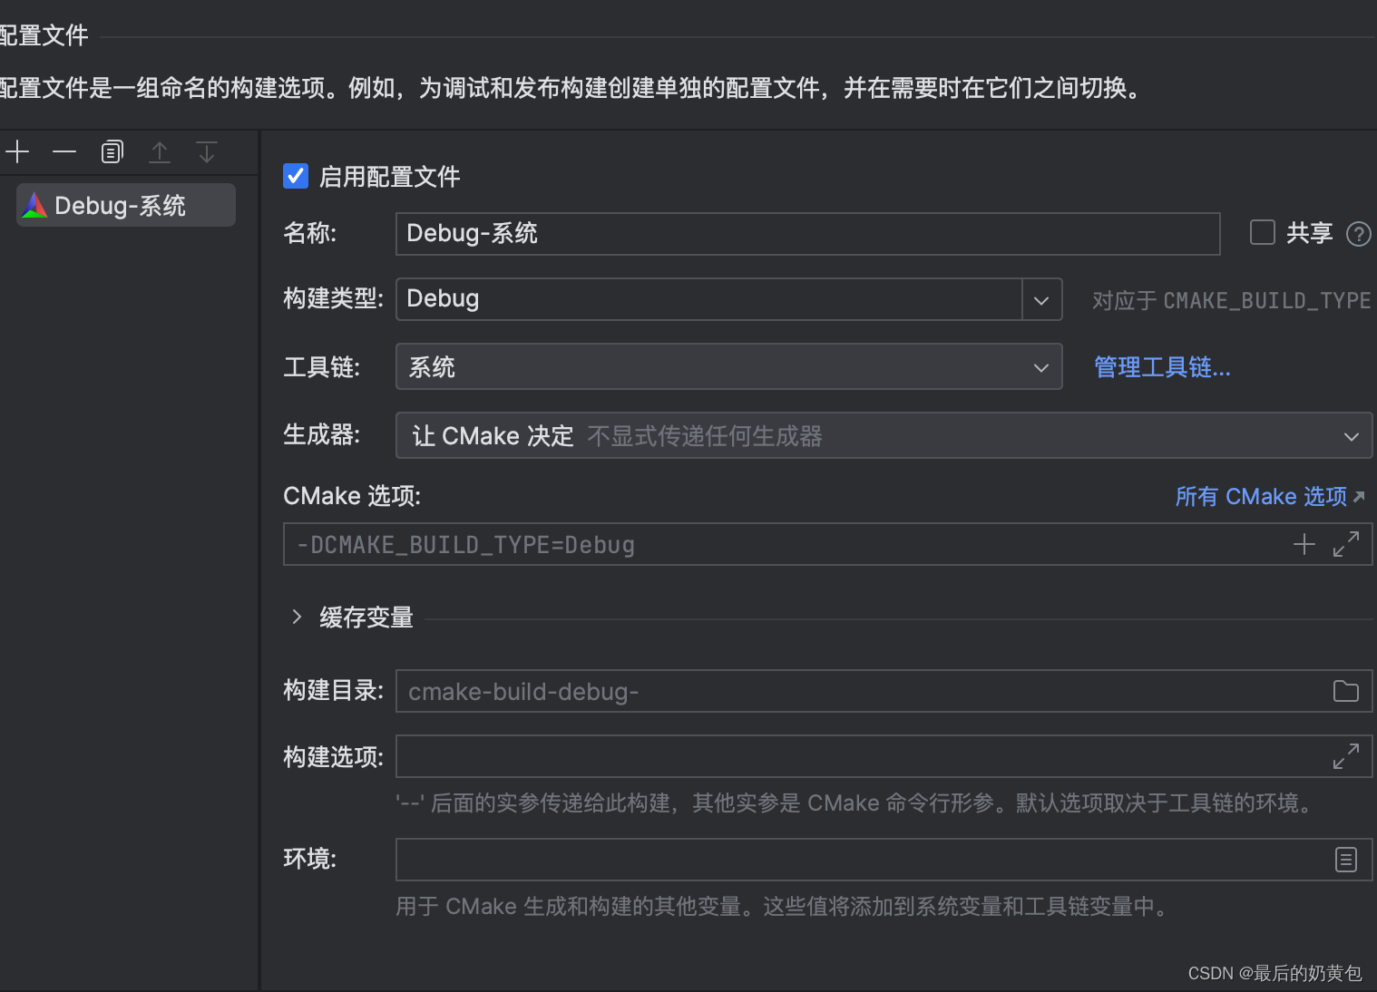Open the 构建类型 dropdown
The height and width of the screenshot is (992, 1377).
click(1040, 299)
